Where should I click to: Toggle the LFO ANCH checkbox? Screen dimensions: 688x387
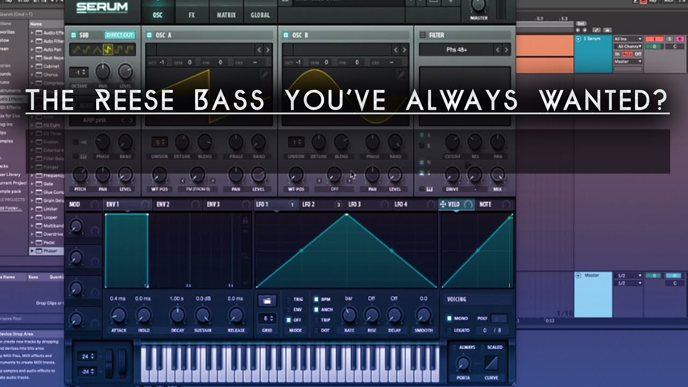316,310
